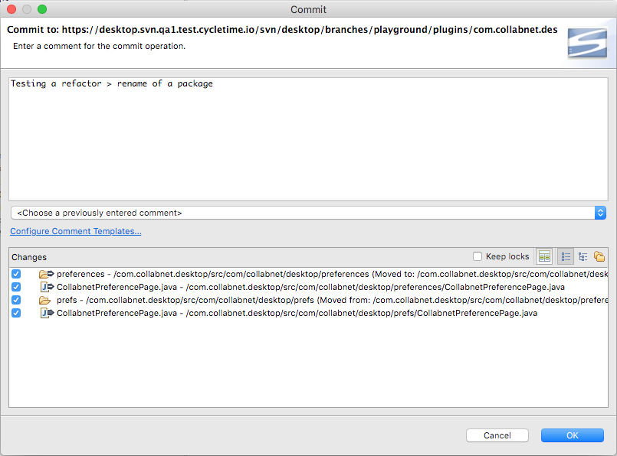Switch to flat list layout in Changes
This screenshot has width=617, height=456.
pyautogui.click(x=566, y=255)
